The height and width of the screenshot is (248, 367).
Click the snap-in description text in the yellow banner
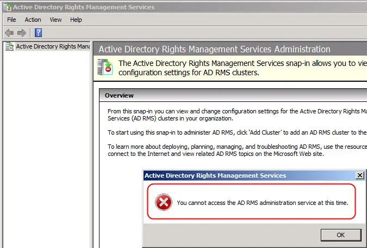[242, 68]
